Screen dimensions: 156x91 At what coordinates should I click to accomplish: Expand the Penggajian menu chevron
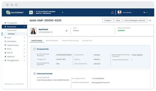point(24,23)
